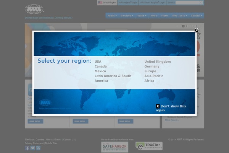Click the middle Learn more button
Image resolution: width=229 pixels, height=153 pixels.
(x=81, y=121)
